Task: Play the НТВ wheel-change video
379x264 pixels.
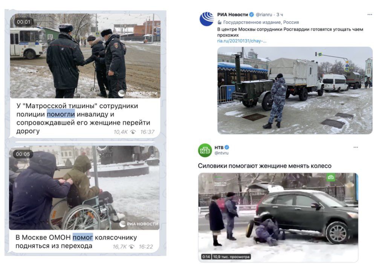Action: [278, 217]
